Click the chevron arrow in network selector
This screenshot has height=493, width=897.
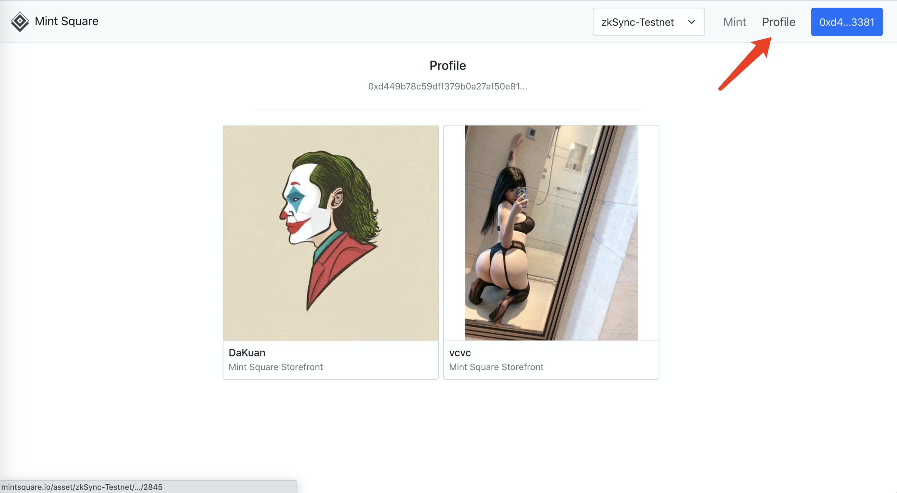coord(691,22)
